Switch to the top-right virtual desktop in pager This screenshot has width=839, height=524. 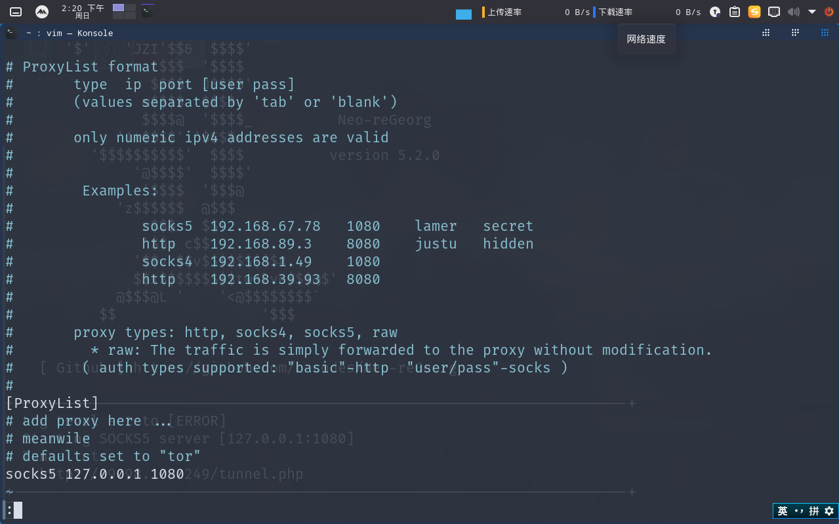tap(131, 7)
